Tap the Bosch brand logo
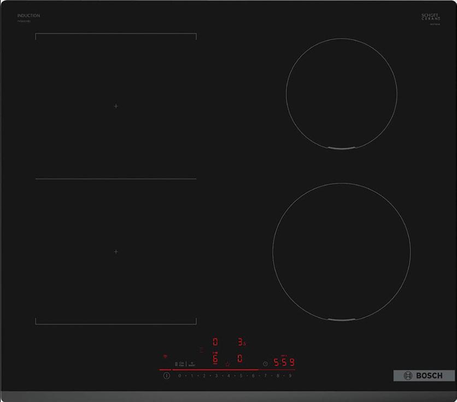The height and width of the screenshot is (402, 457). click(x=424, y=375)
